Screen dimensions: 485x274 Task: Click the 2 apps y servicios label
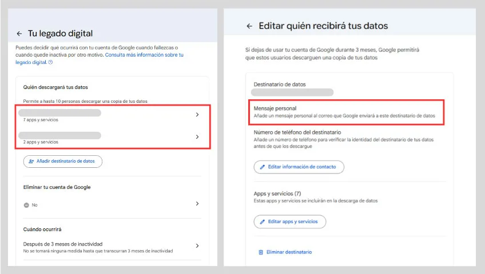pyautogui.click(x=41, y=142)
